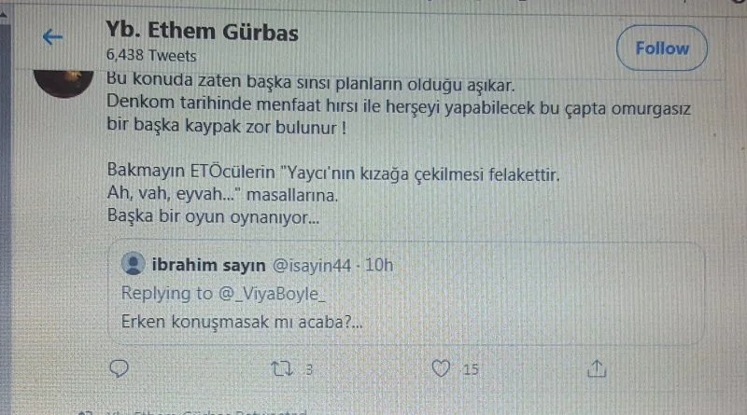
Task: Click the "Başka bir oyun oynanıyor..." line
Action: point(213,220)
